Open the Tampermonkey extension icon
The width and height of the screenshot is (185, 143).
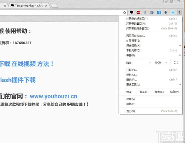coord(131,13)
